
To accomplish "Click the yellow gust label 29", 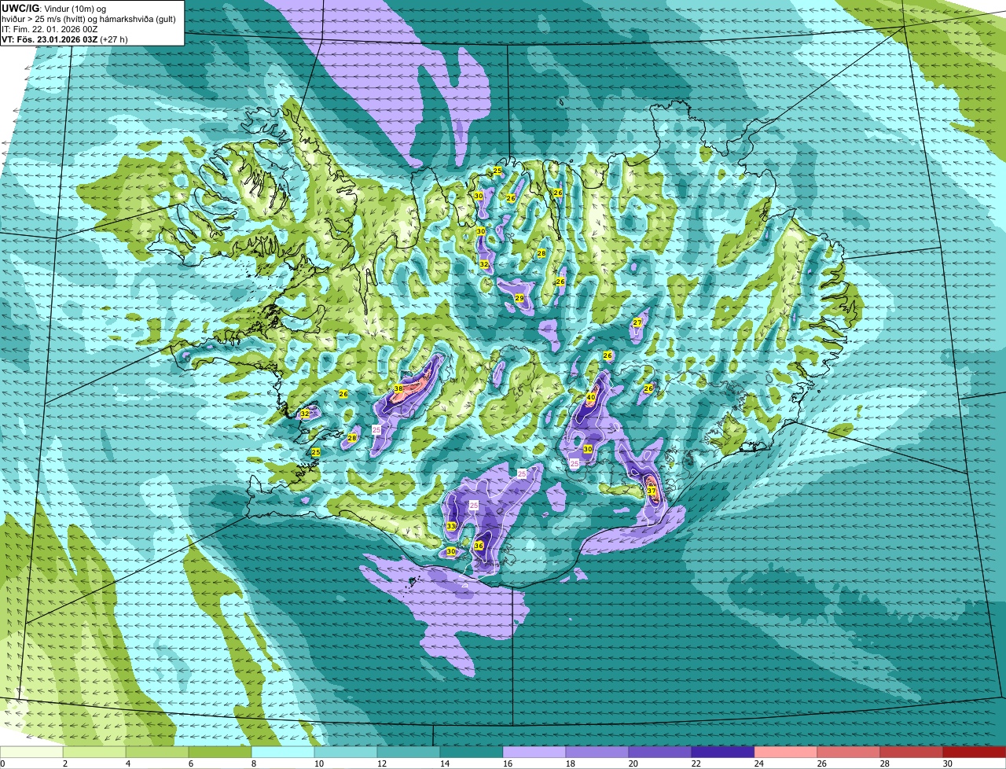I will 520,298.
